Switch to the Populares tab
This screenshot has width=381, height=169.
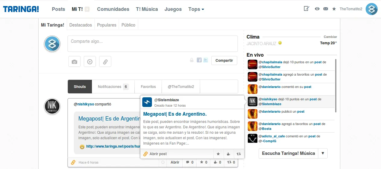tap(107, 25)
